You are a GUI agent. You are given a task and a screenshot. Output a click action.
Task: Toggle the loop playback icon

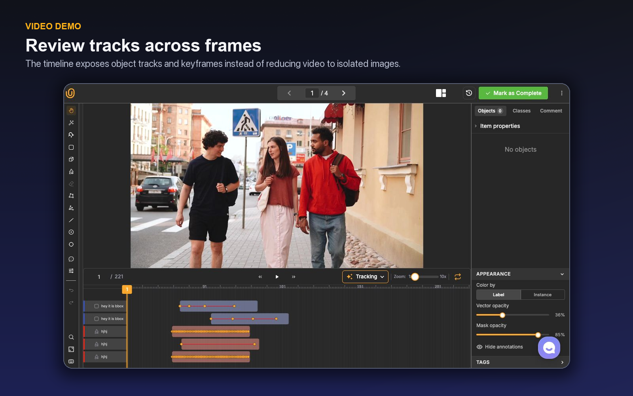pyautogui.click(x=458, y=277)
